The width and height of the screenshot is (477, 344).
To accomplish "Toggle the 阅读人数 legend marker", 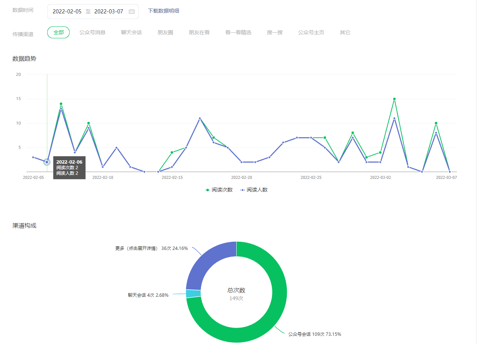I will coord(243,190).
